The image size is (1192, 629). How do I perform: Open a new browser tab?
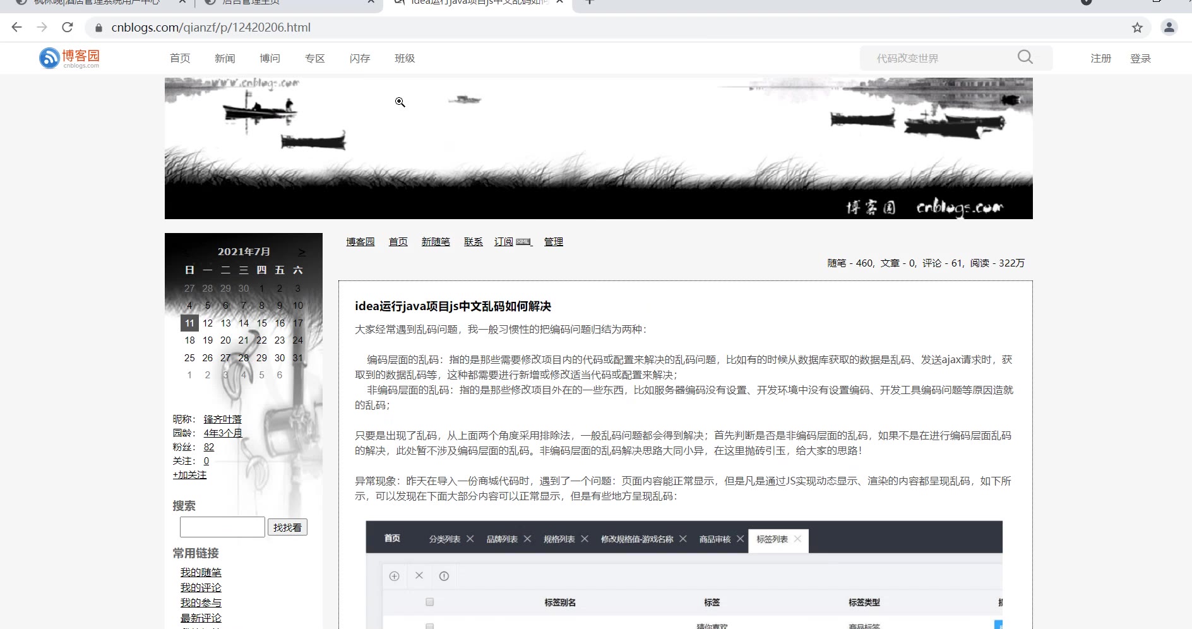(x=589, y=1)
